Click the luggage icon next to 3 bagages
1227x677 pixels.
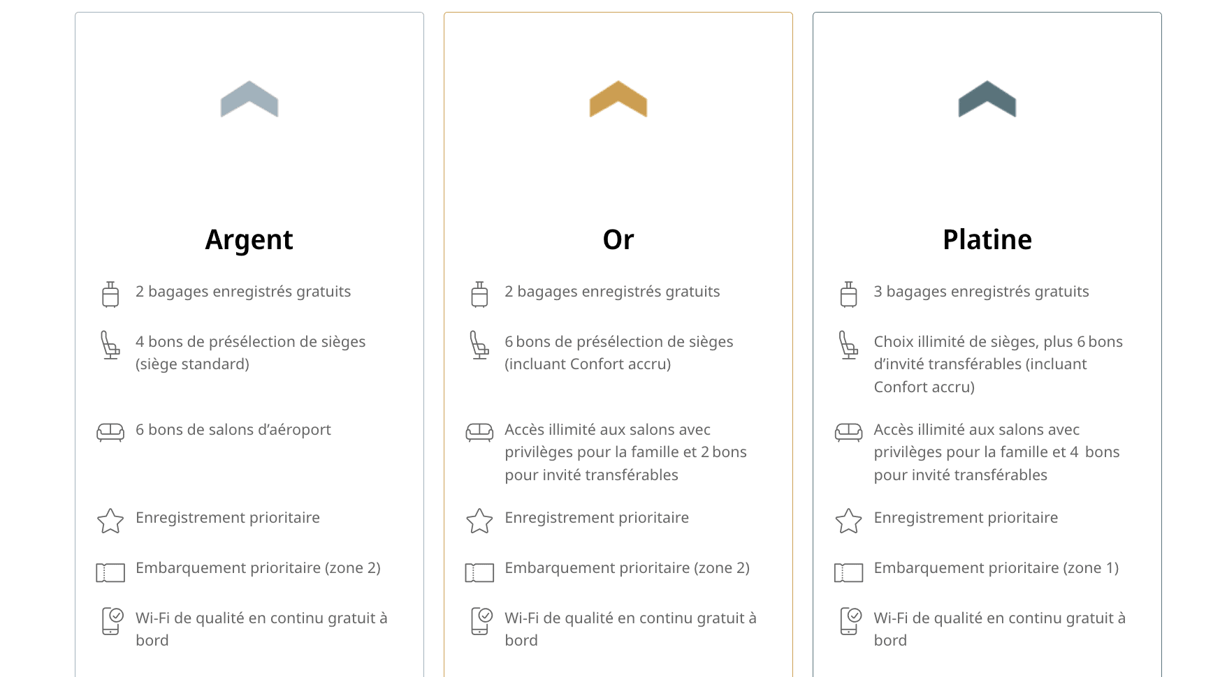coord(848,294)
